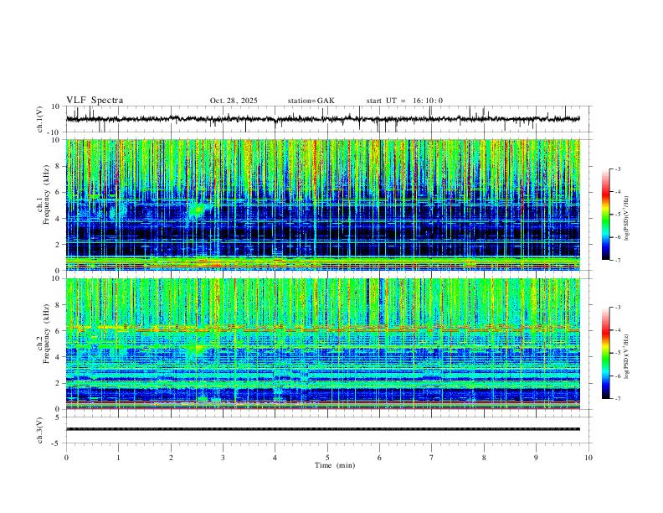Image resolution: width=663 pixels, height=513 pixels.
Task: Click the "-7" tick on ch.1 color bar
Action: (x=617, y=260)
